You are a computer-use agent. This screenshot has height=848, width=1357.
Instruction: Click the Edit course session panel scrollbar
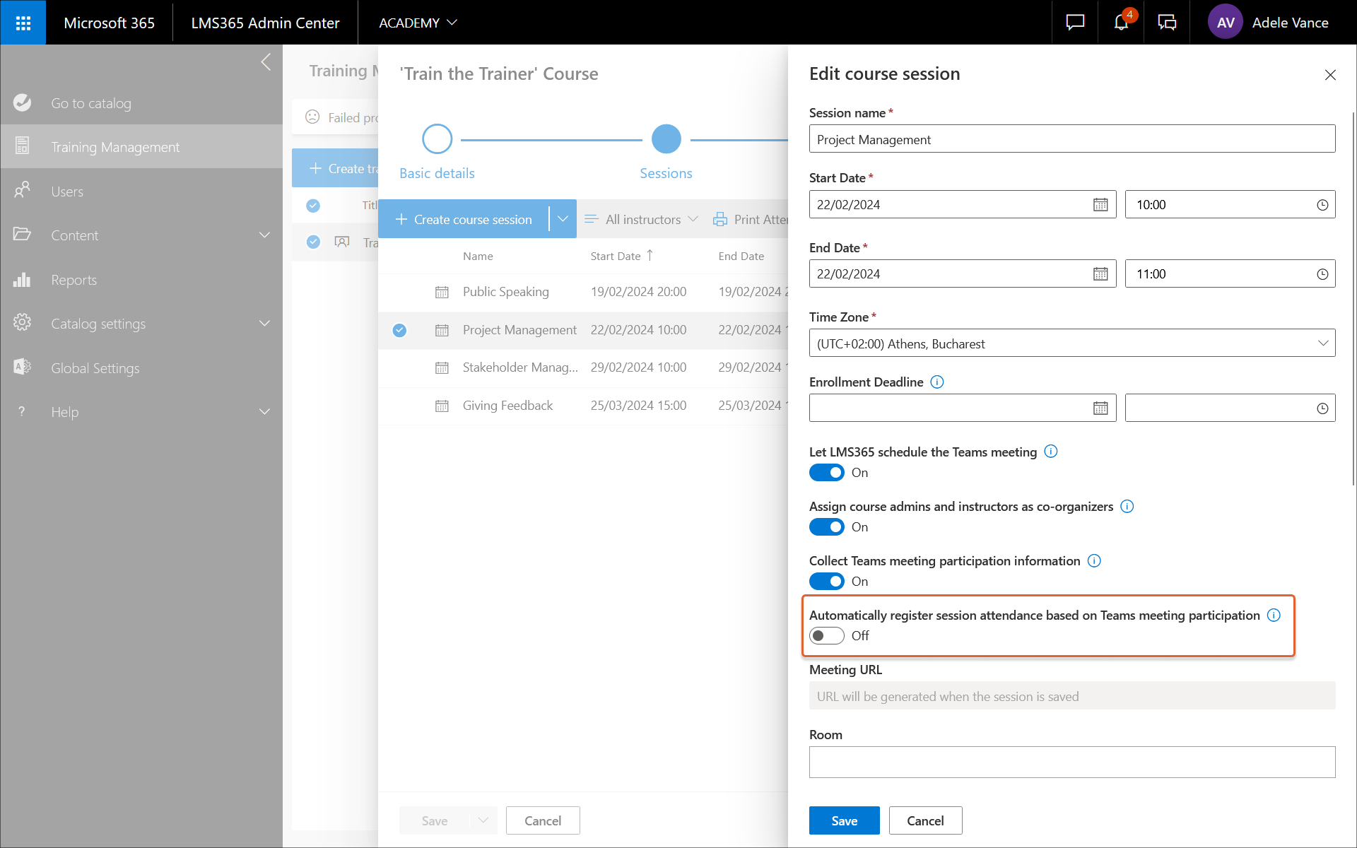pyautogui.click(x=1353, y=297)
